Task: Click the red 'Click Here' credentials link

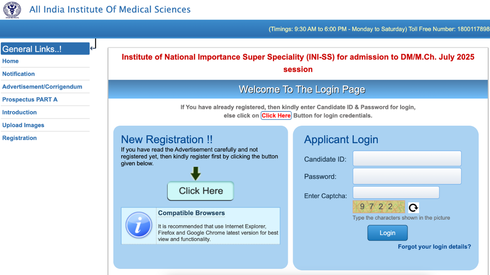Action: 276,116
